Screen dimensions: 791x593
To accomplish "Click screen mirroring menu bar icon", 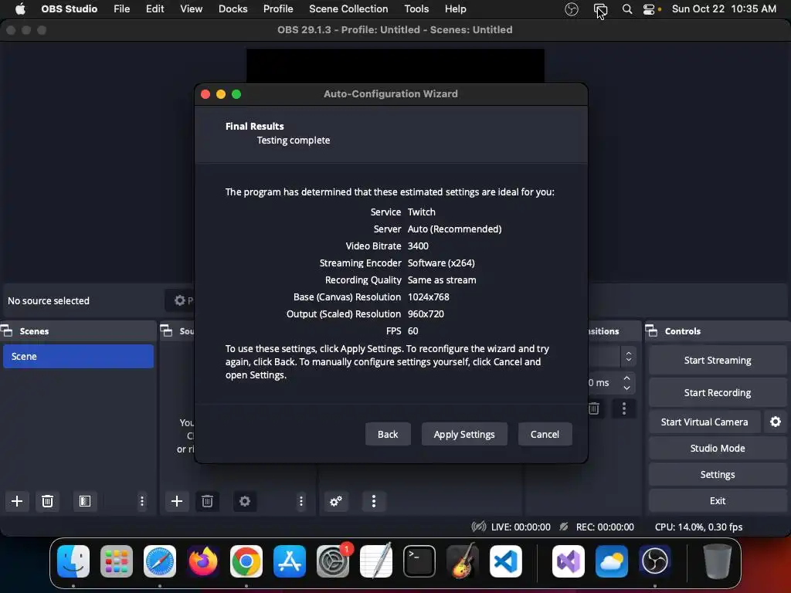I will 600,9.
